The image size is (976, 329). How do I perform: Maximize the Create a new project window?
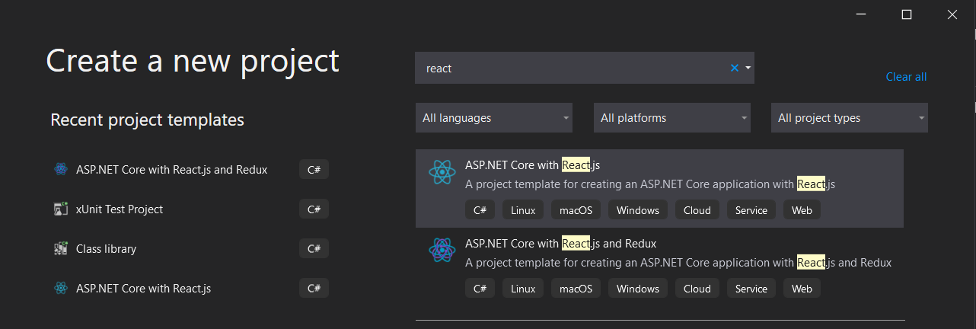pos(906,14)
